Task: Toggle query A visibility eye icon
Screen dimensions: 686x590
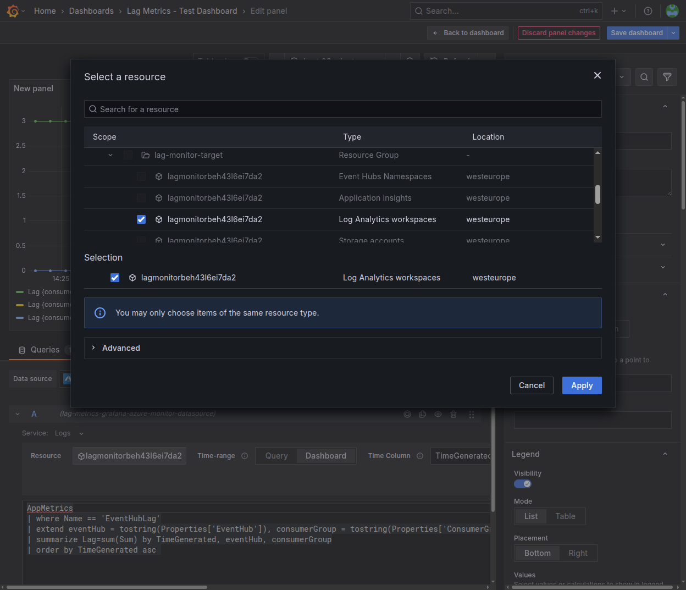Action: tap(438, 414)
